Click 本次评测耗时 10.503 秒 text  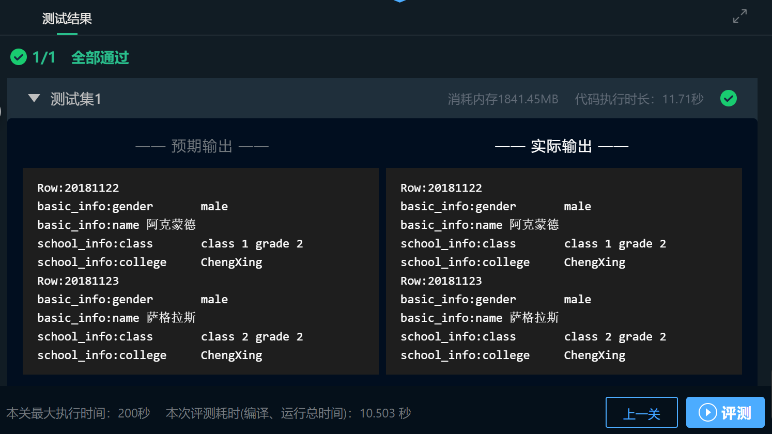tap(288, 413)
